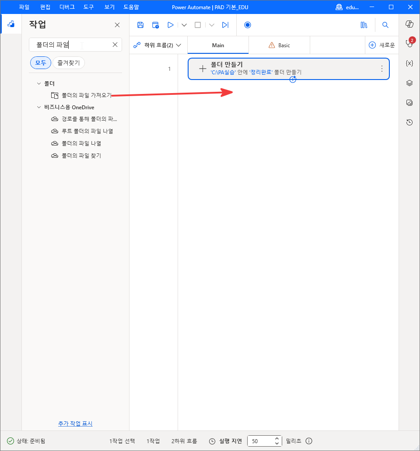Open the 디버그 menu
The image size is (420, 451).
coord(67,7)
